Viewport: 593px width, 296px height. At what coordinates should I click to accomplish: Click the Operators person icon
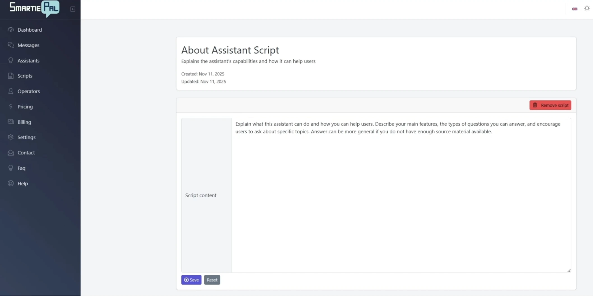click(11, 91)
